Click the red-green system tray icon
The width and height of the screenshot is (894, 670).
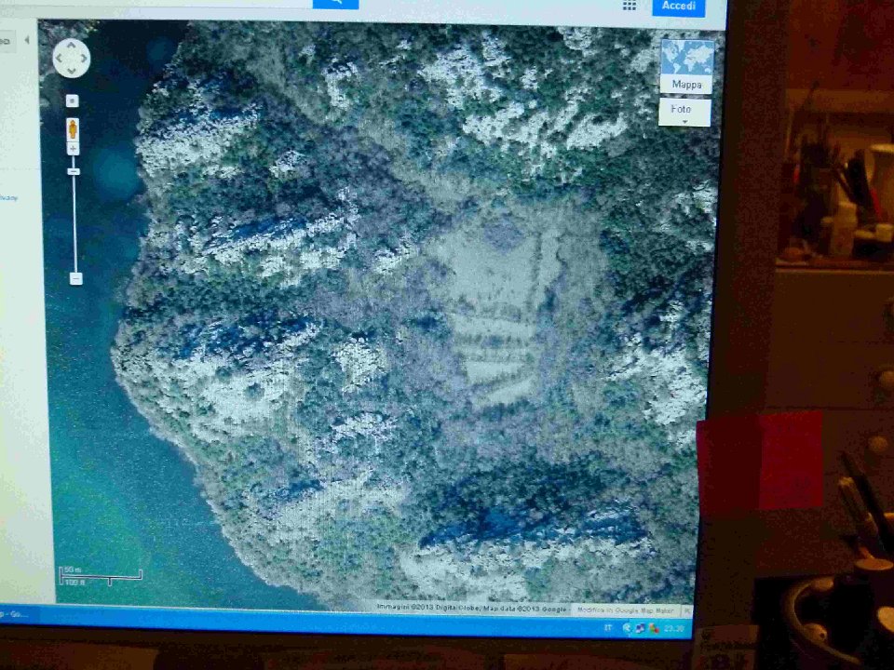[654, 628]
